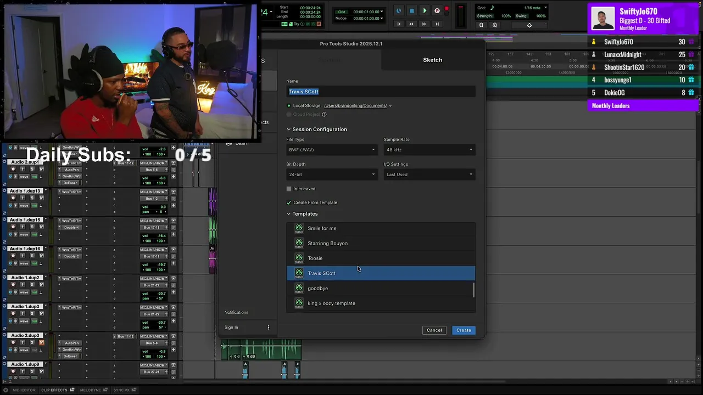Open quantize settings gear icon
The width and height of the screenshot is (703, 395).
529,25
